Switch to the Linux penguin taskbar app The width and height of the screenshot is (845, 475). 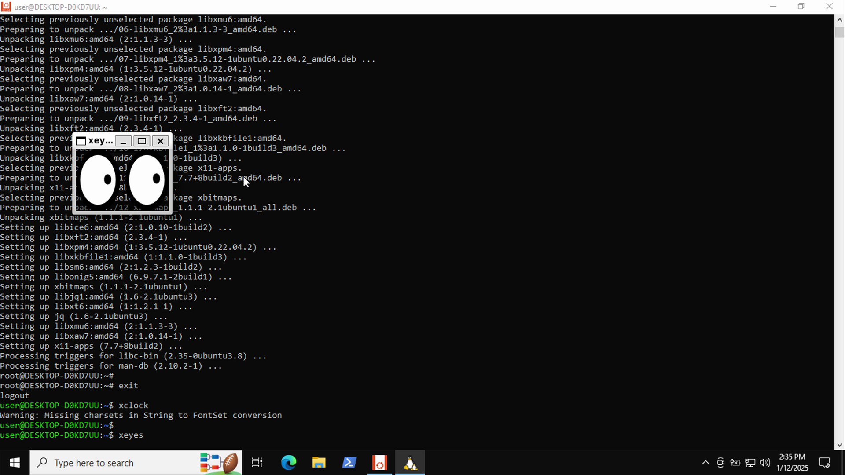point(410,463)
